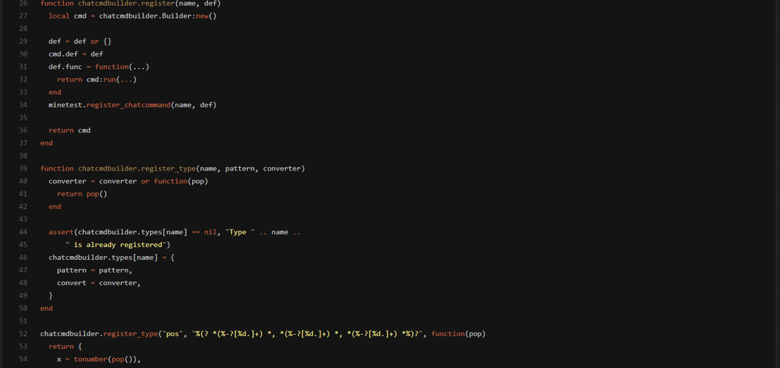Viewport: 780px width, 368px height.
Task: Click line number 44 in the gutter
Action: 23,232
